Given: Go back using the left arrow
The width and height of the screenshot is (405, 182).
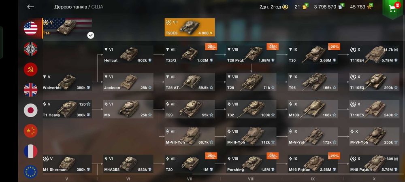Looking at the screenshot, I should click(x=30, y=7).
